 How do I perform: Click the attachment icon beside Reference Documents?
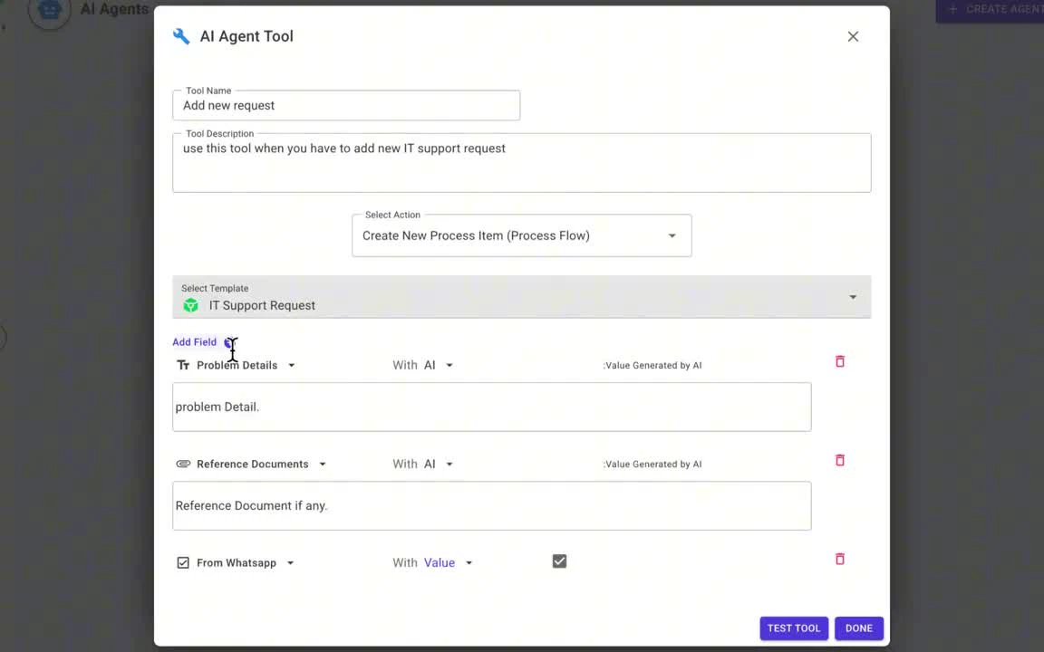(183, 464)
